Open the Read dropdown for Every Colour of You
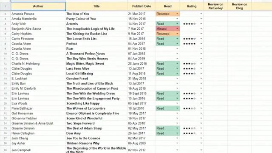Viewport: 272px width, 153px height. pos(177,19)
